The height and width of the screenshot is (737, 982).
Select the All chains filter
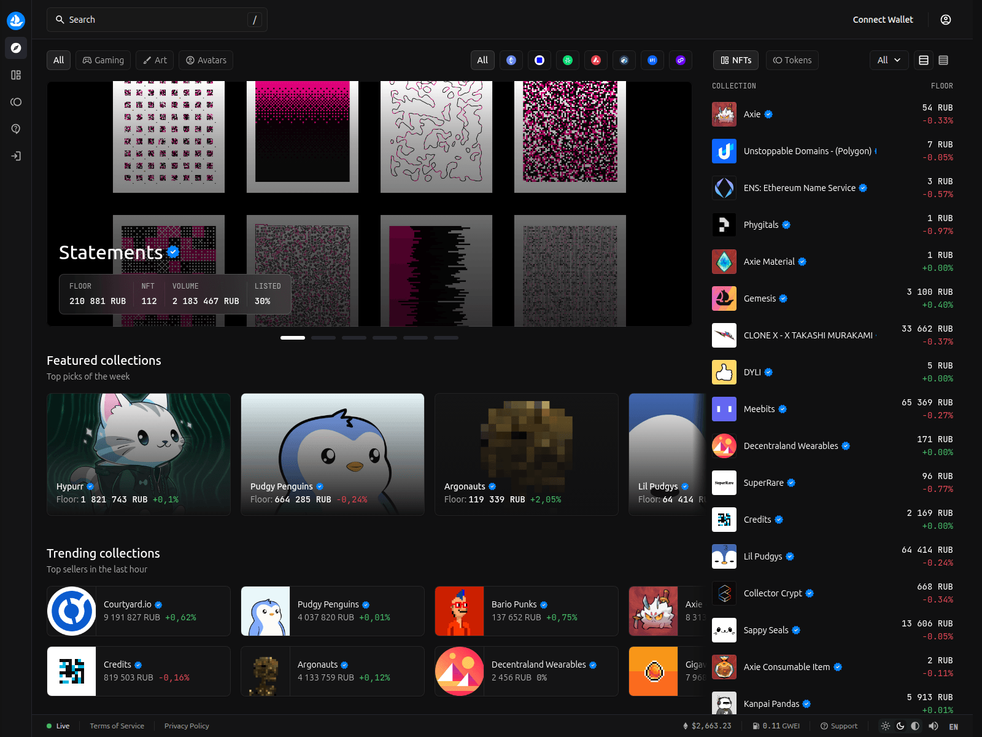482,60
